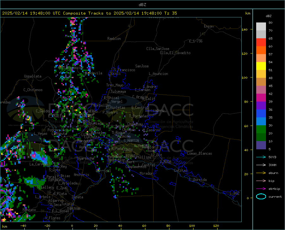Click the pink bip arrow symbol
The width and height of the screenshot is (285, 230).
coord(261,181)
